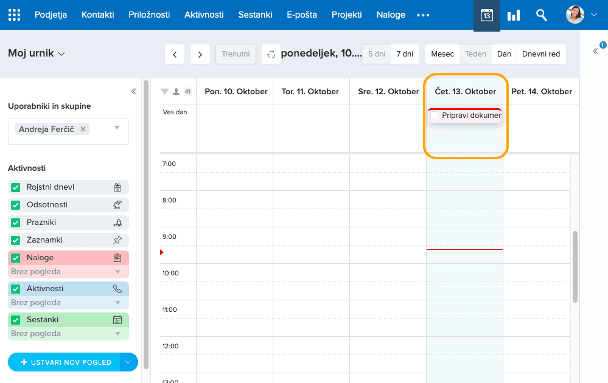This screenshot has height=383, width=608.
Task: Switch to Mesec view tab
Action: [442, 54]
